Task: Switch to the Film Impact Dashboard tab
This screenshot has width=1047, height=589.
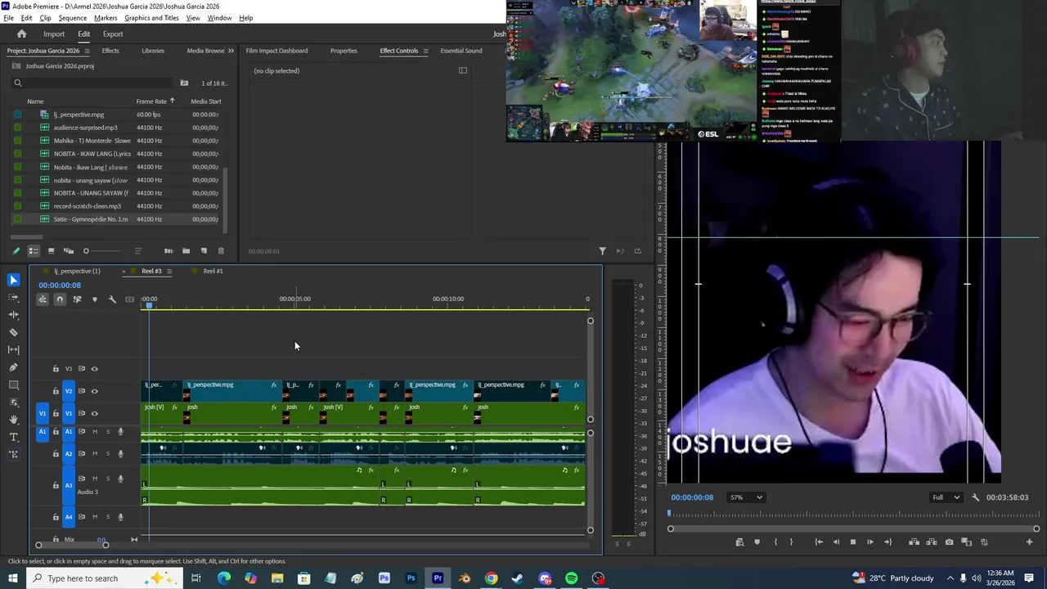Action: [x=276, y=51]
